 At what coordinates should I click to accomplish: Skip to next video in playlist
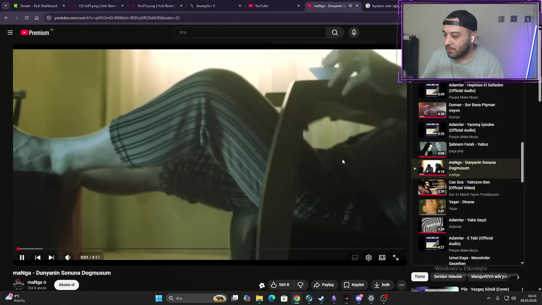[x=51, y=257]
